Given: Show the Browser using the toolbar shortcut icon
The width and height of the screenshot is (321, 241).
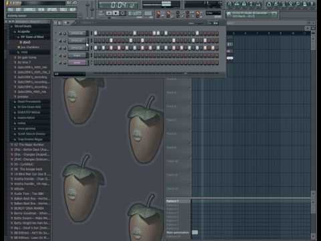Looking at the screenshot, I should (251, 4).
